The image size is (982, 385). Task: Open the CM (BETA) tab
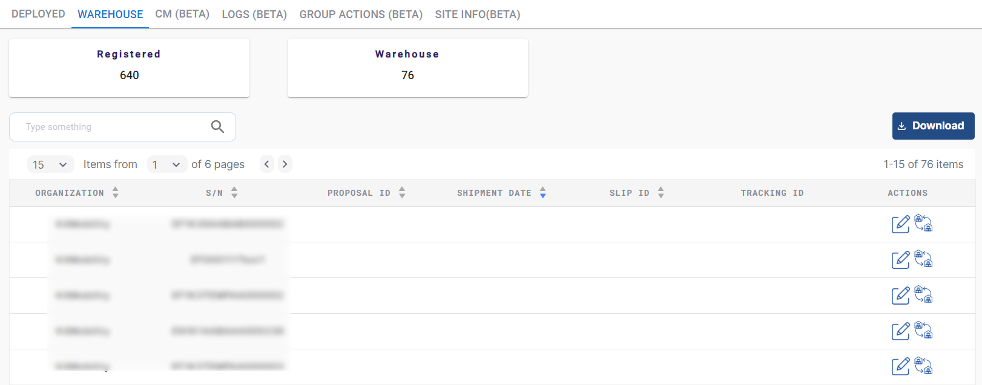point(182,14)
